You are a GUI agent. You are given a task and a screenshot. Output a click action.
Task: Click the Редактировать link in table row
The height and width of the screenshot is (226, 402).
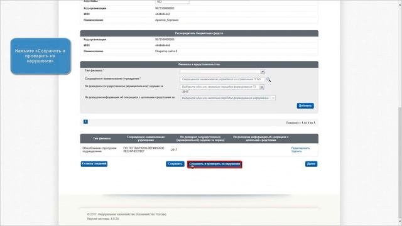tap(300, 148)
